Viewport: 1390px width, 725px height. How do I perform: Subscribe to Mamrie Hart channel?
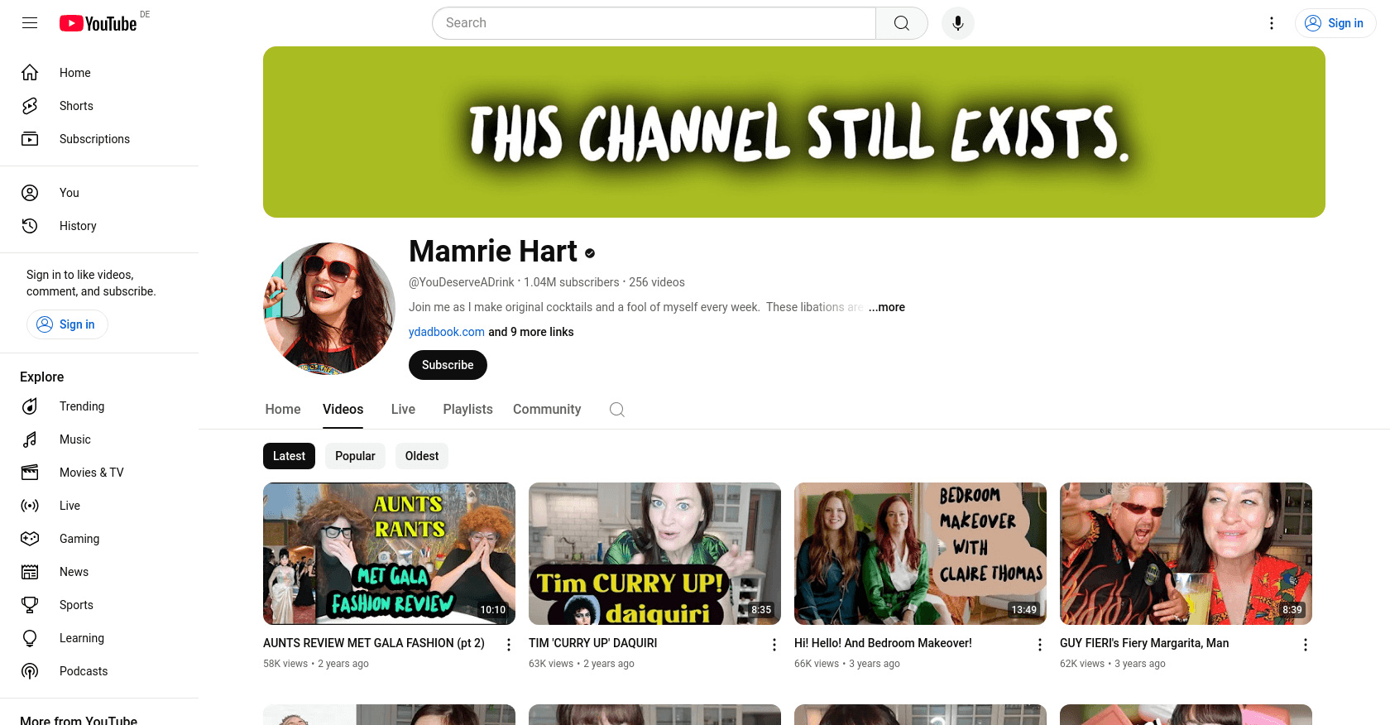pyautogui.click(x=448, y=365)
